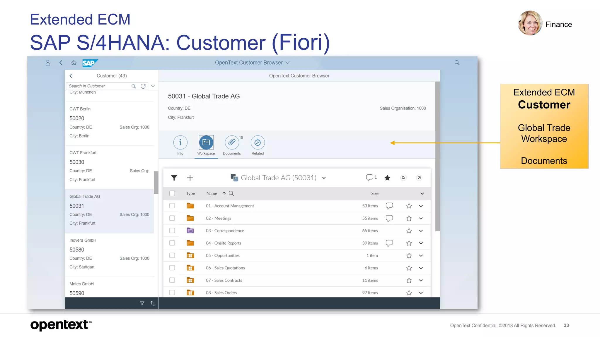The width and height of the screenshot is (600, 337).
Task: Check the 06 - Sales Quotations row
Action: coord(172,268)
